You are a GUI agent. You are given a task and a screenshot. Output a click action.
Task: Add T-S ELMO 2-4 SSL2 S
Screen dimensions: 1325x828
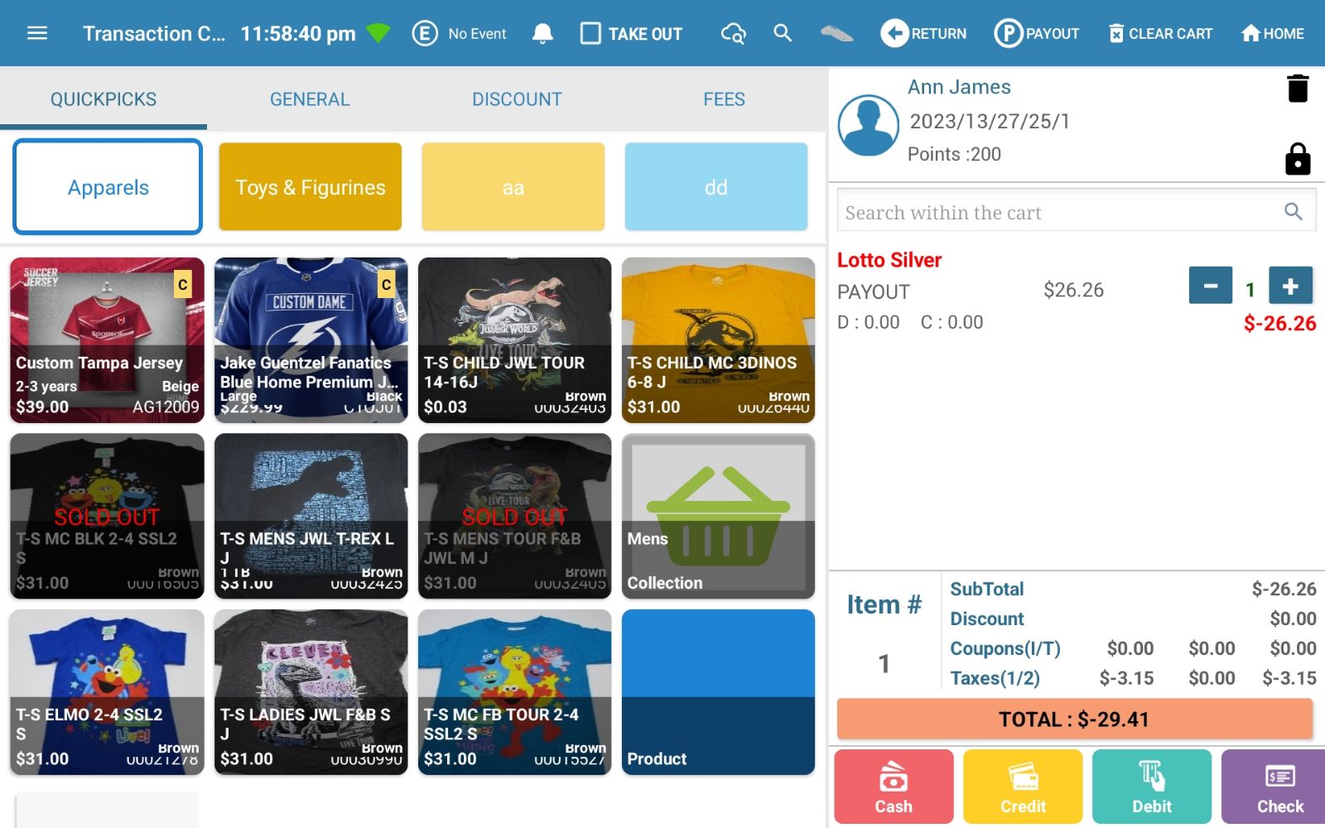107,692
